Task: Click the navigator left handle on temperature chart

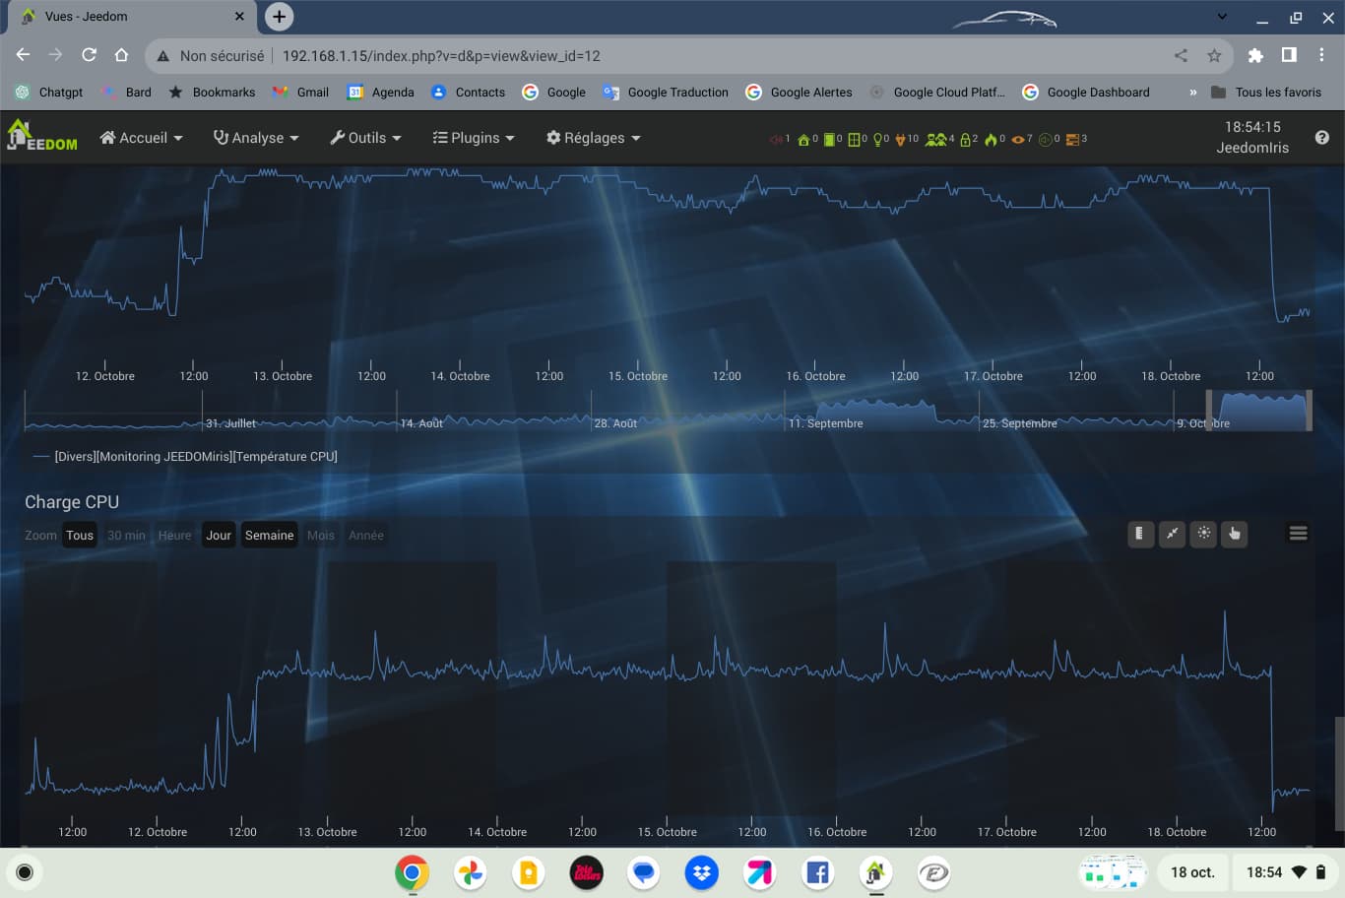Action: (1210, 410)
